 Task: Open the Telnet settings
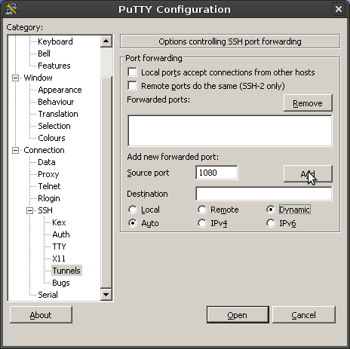(49, 186)
